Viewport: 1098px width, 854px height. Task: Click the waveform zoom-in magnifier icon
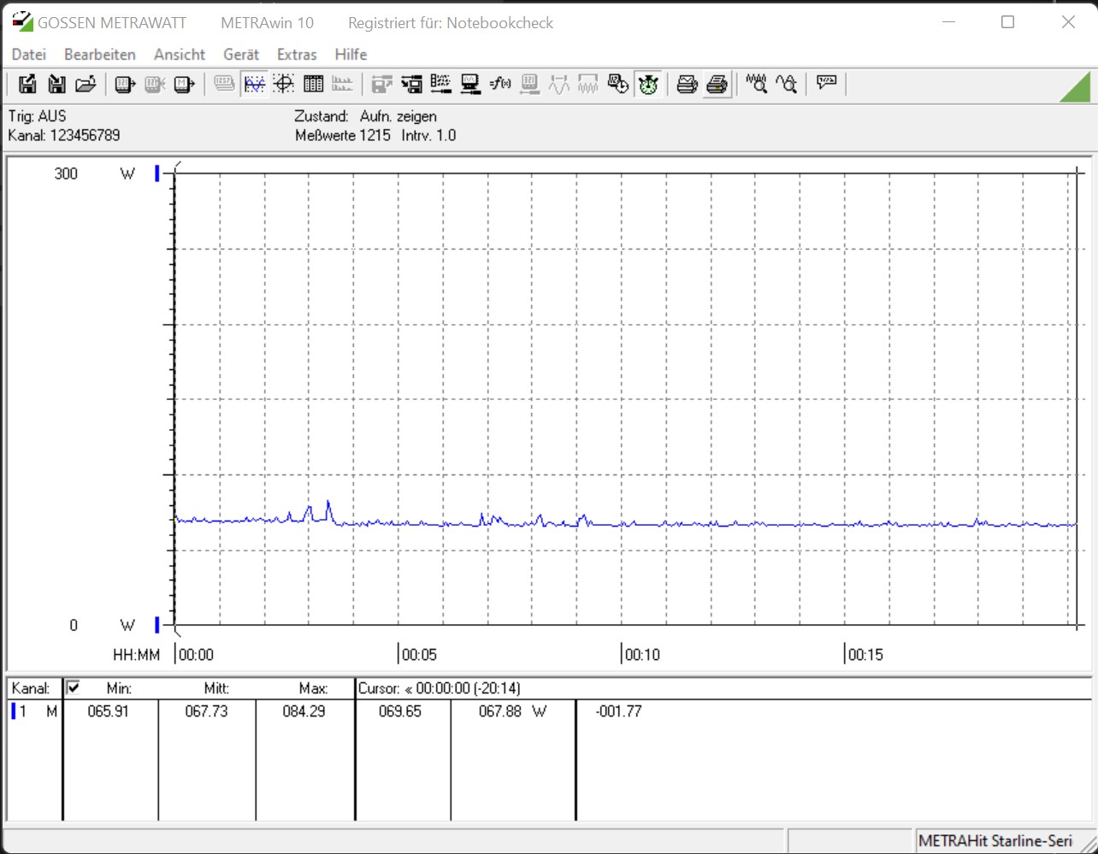pyautogui.click(x=757, y=84)
